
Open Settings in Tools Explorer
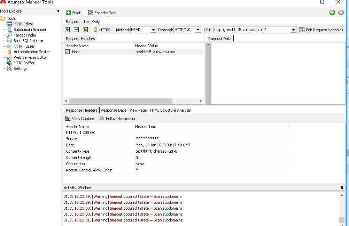(x=20, y=68)
